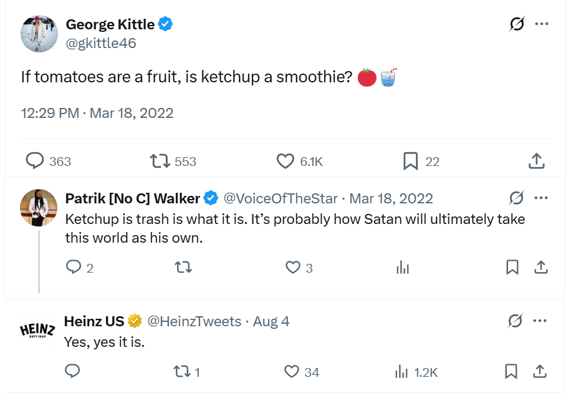This screenshot has height=393, width=571.
Task: Reply to George Kittle's tweet
Action: point(35,161)
